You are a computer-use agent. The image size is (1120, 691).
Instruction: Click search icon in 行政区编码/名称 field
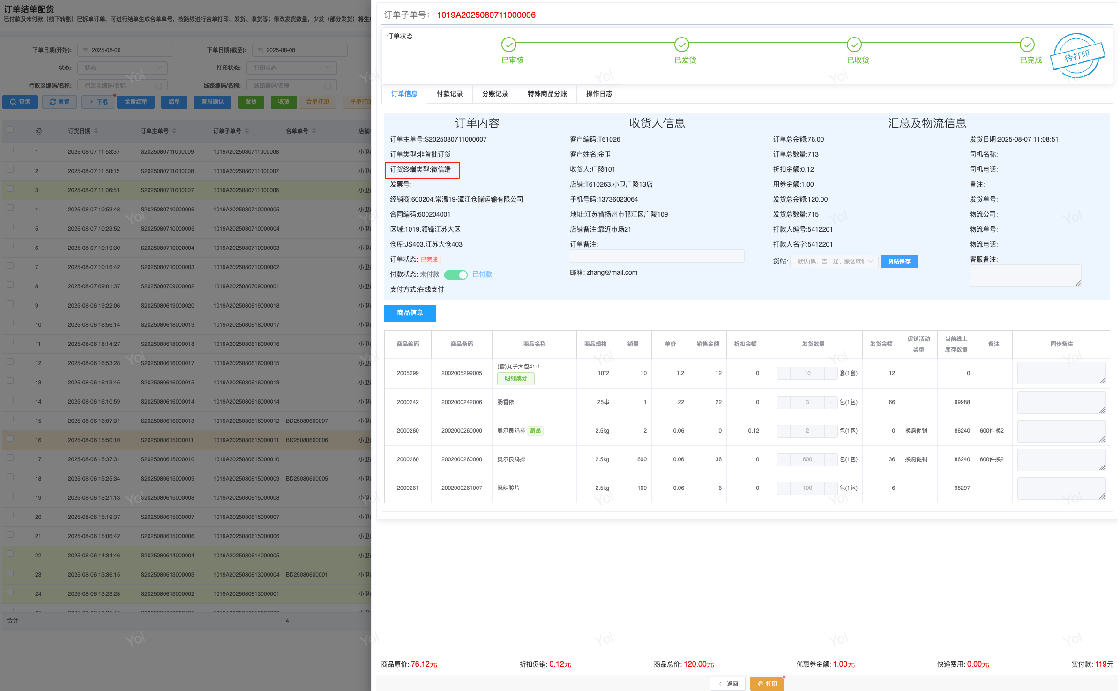[159, 86]
